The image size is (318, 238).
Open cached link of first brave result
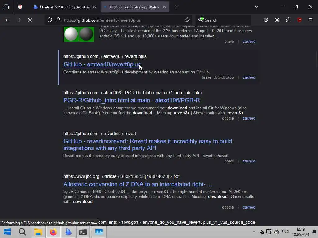click(x=249, y=42)
